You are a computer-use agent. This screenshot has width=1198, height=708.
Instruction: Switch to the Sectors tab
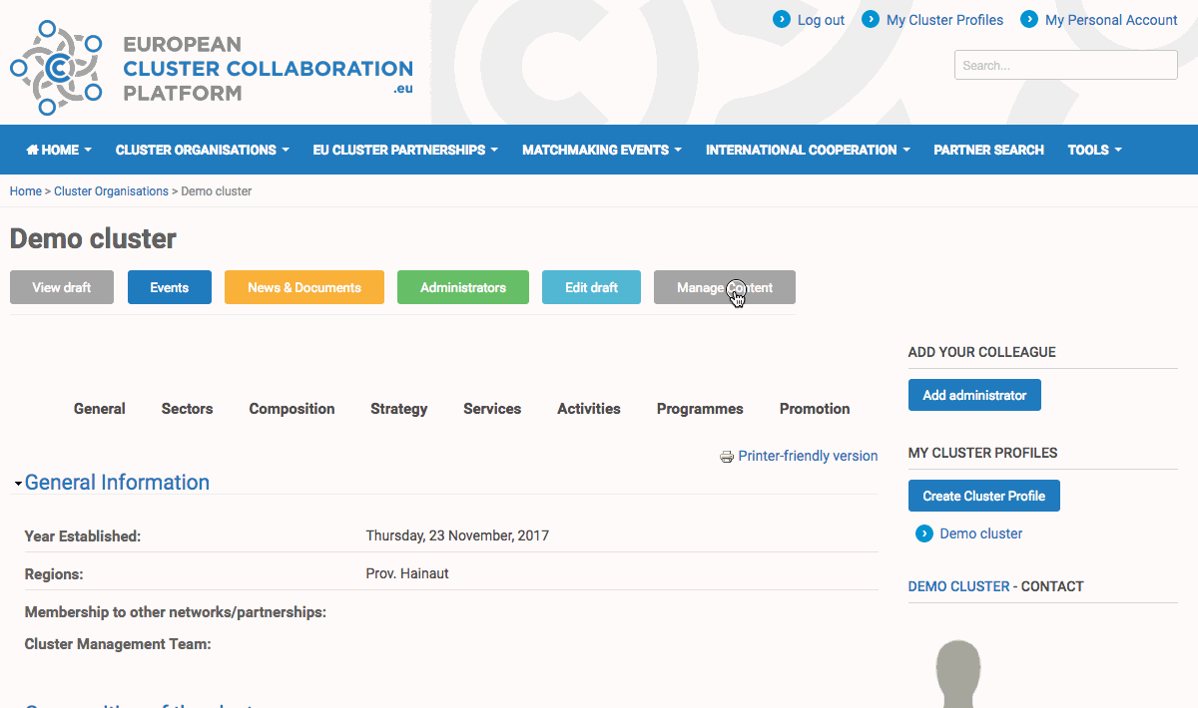click(x=187, y=409)
